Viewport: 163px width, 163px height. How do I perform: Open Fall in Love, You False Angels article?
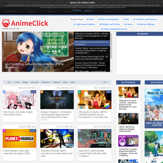click(x=18, y=113)
